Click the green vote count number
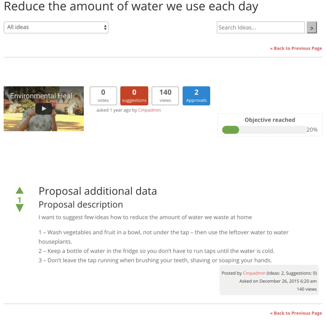The image size is (326, 321). coord(20,200)
